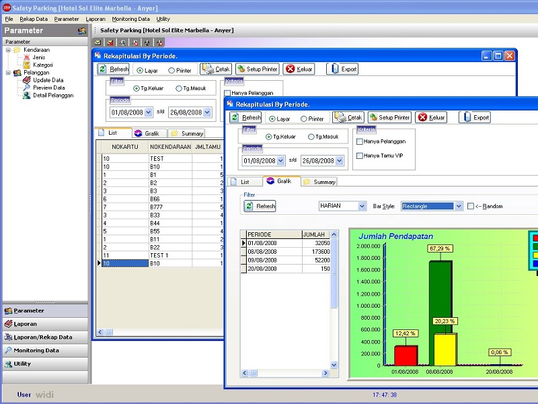Click the Jenis icon under Kendaraan

[27, 57]
